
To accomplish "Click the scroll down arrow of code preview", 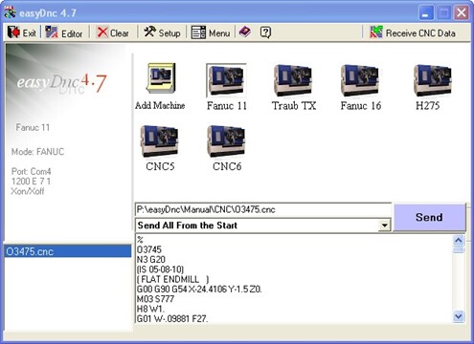I will tap(459, 316).
